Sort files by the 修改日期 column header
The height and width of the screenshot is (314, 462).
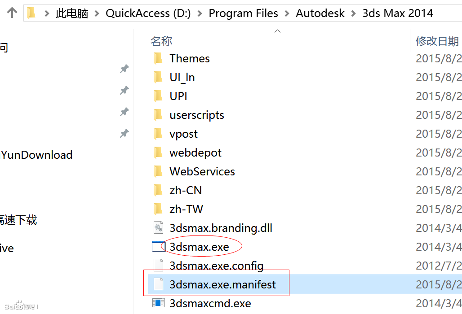437,41
